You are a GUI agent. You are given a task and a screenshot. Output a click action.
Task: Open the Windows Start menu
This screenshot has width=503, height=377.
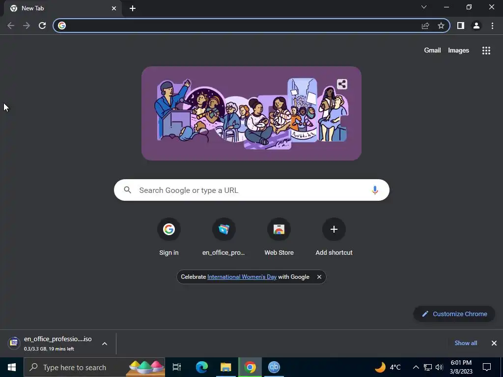tap(12, 367)
